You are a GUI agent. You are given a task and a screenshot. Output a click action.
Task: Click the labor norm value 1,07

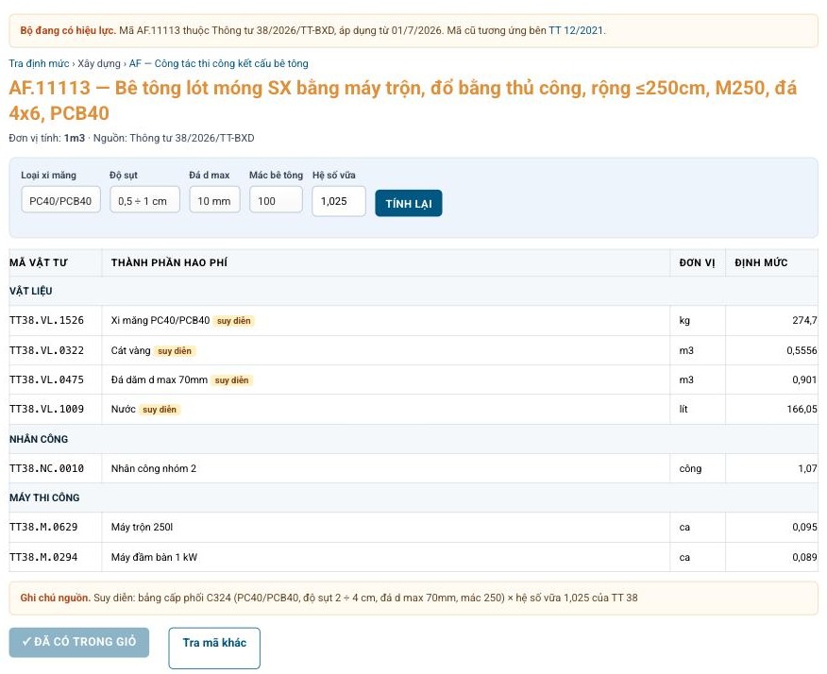click(x=807, y=468)
